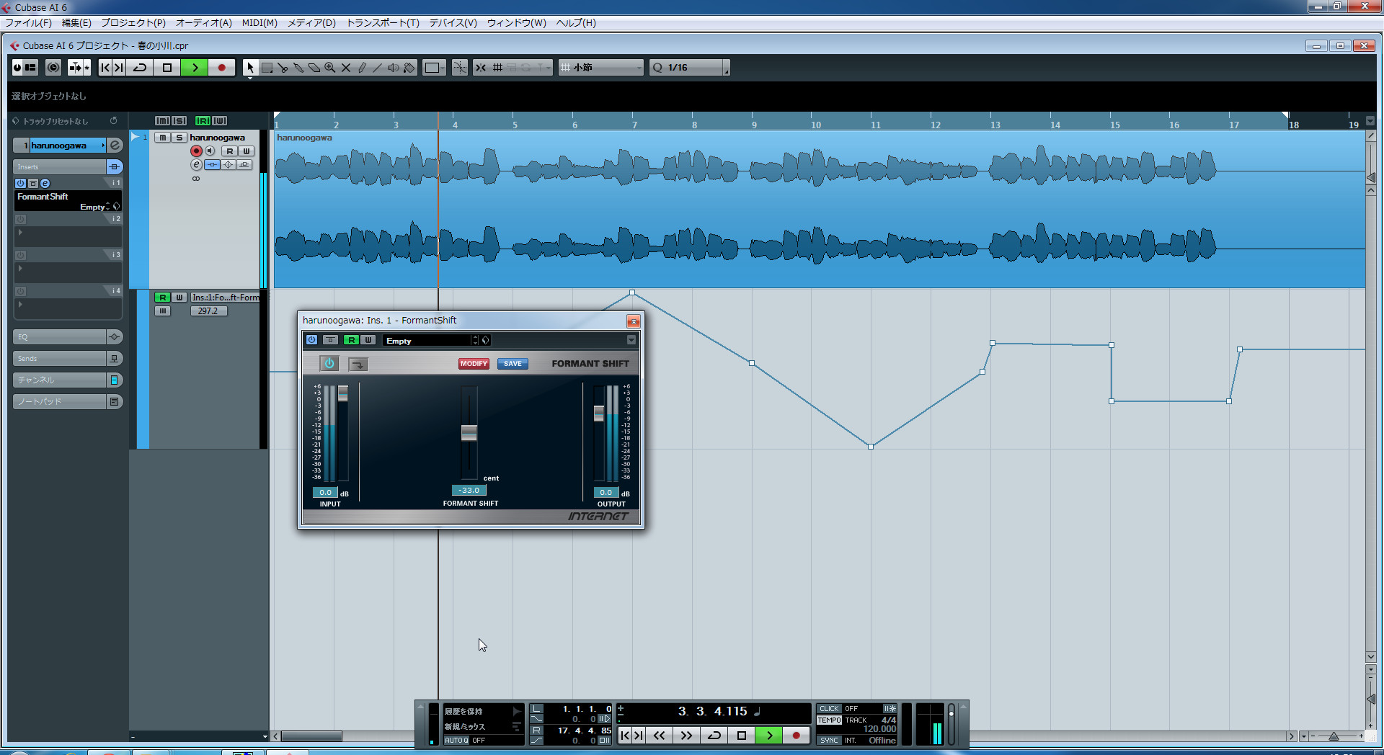
Task: Click toolbar Play button
Action: [195, 68]
